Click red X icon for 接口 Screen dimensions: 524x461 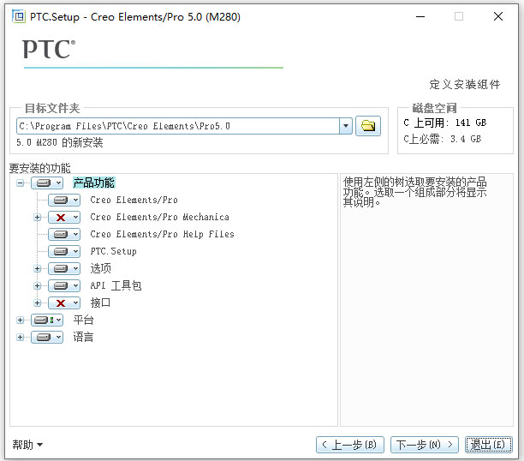click(61, 303)
